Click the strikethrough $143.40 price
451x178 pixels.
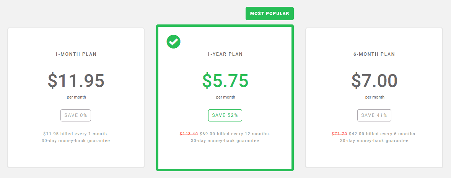tap(189, 134)
